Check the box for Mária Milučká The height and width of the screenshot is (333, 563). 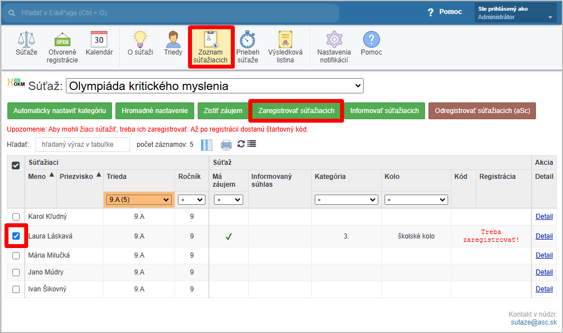point(16,255)
